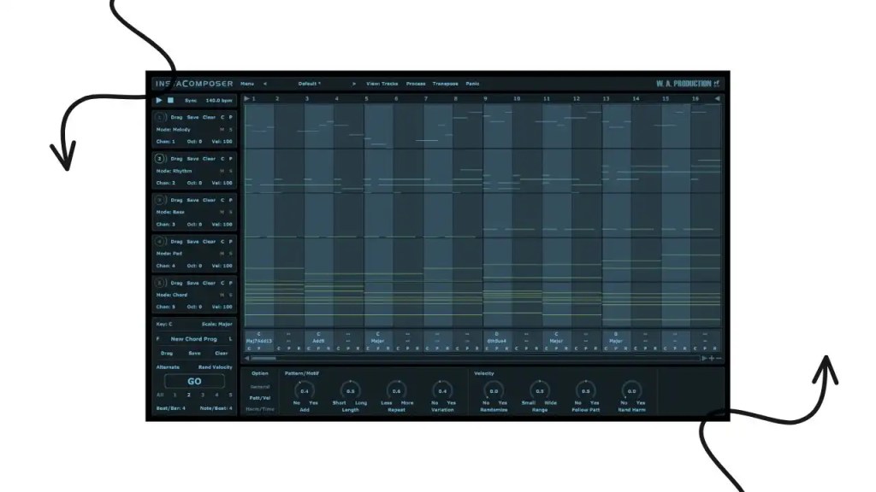Click next preset arrow beside Default
876x492 pixels.
(353, 84)
